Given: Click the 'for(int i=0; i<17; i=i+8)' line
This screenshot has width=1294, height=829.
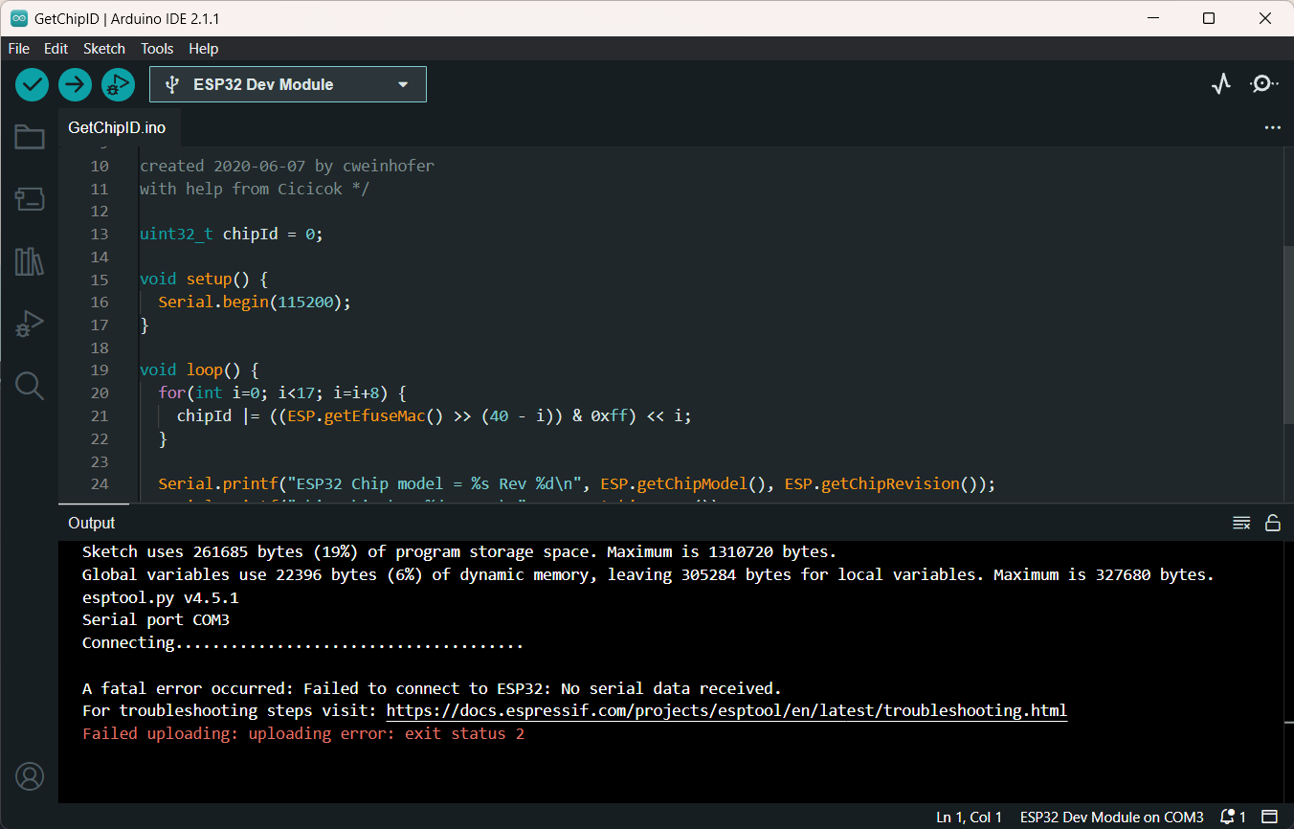Looking at the screenshot, I should pyautogui.click(x=283, y=392).
